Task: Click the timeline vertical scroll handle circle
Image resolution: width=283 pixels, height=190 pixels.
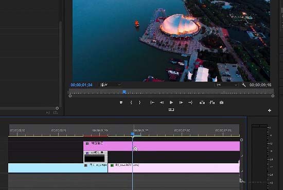Action: coord(241,140)
